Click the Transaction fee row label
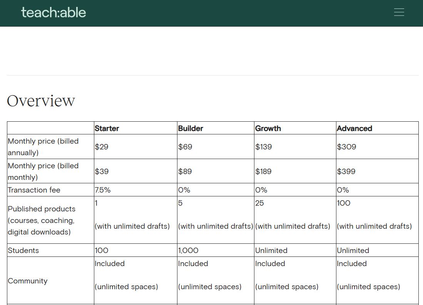The image size is (423, 305). tap(34, 190)
